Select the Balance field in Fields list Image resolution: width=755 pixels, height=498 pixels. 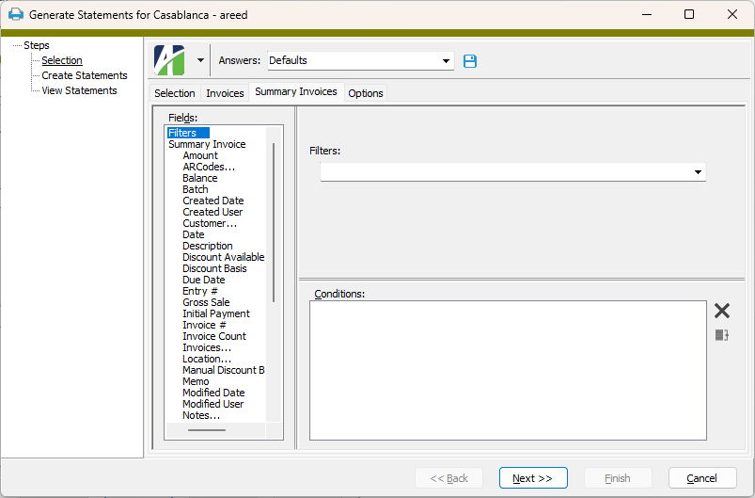pyautogui.click(x=199, y=178)
